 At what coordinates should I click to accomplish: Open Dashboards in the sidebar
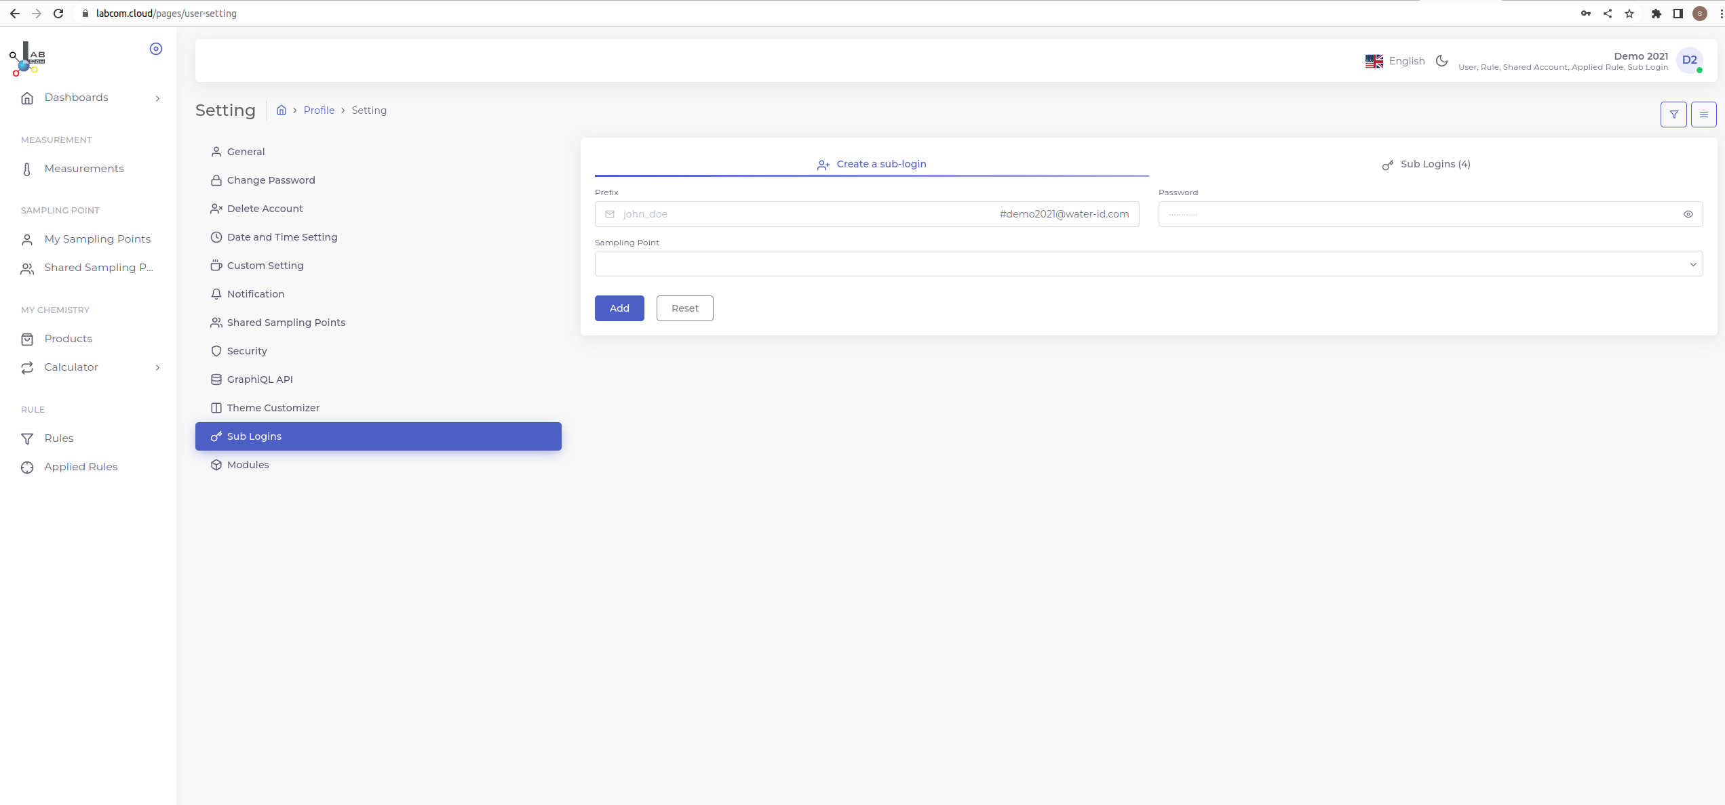pos(76,98)
